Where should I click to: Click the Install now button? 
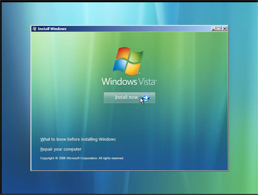click(x=129, y=98)
